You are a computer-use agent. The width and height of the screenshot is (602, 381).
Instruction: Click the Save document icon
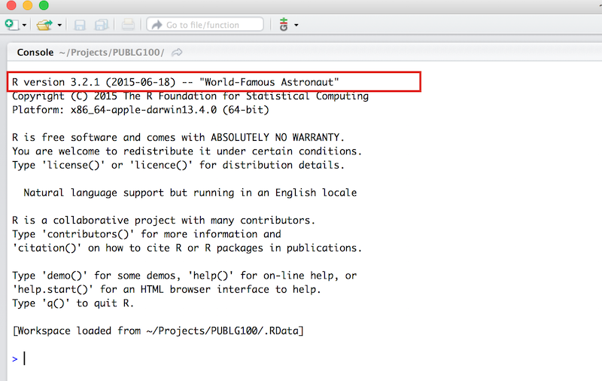tap(80, 25)
